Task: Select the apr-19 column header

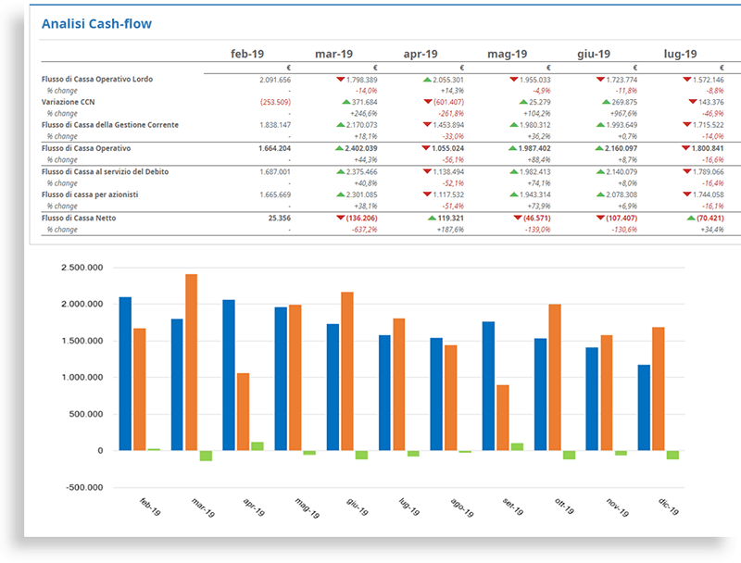Action: [421, 54]
